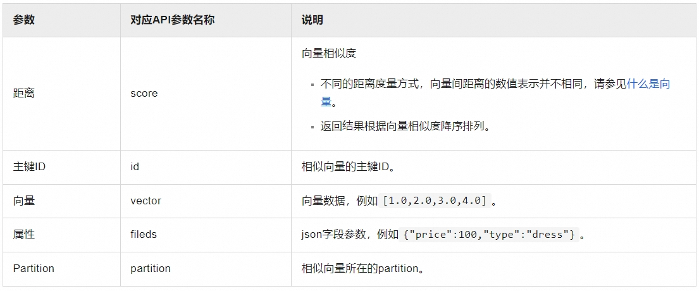Click the 相似向量所在的partition description
Screen dimensions: 699x291
point(362,268)
